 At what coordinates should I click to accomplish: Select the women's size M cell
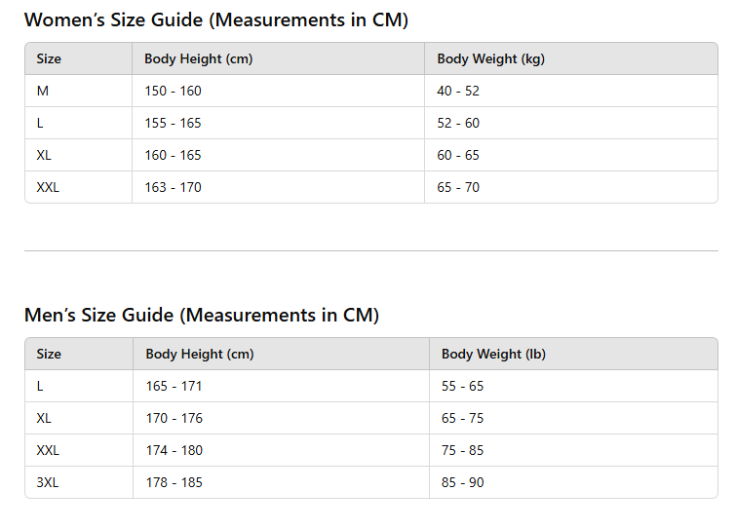(x=43, y=91)
